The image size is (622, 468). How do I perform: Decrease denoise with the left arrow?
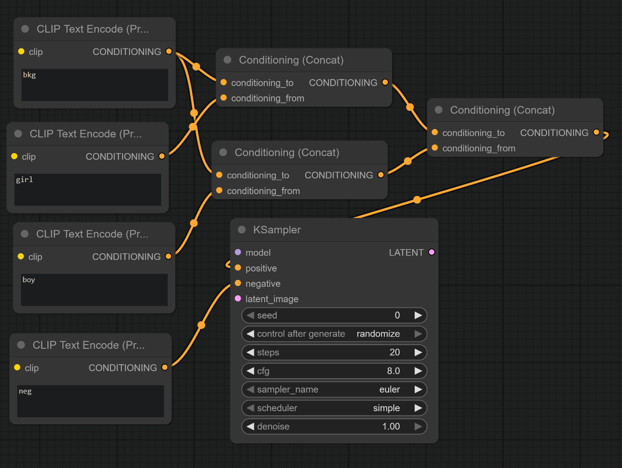(x=251, y=427)
